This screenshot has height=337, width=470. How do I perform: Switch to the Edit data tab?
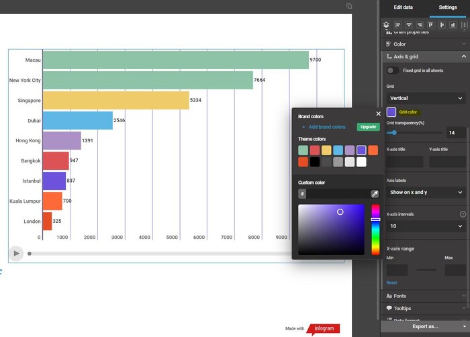(x=403, y=7)
